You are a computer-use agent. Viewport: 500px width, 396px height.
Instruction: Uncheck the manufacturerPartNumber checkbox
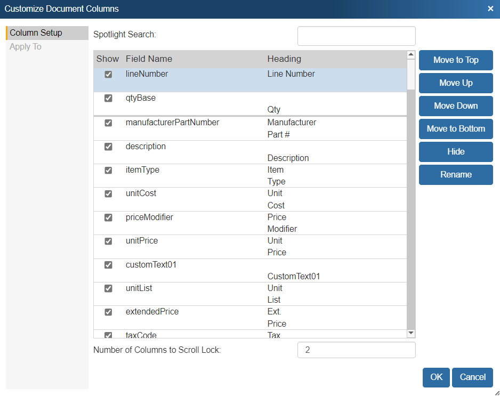(108, 123)
